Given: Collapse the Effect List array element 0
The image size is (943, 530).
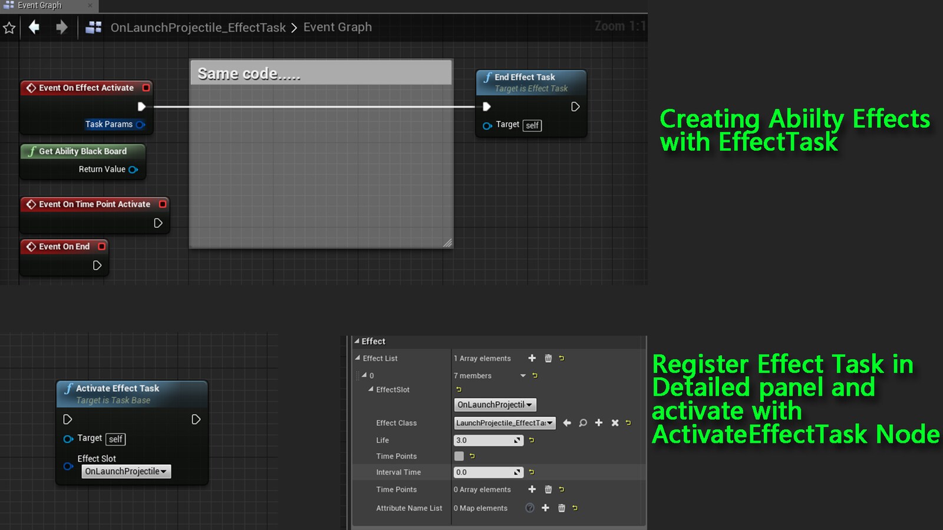Looking at the screenshot, I should pyautogui.click(x=364, y=375).
